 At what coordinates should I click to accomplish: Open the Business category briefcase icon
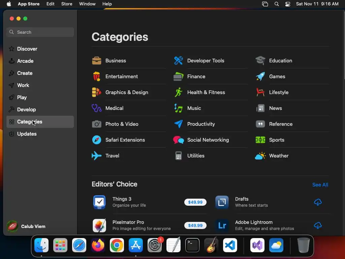96,61
